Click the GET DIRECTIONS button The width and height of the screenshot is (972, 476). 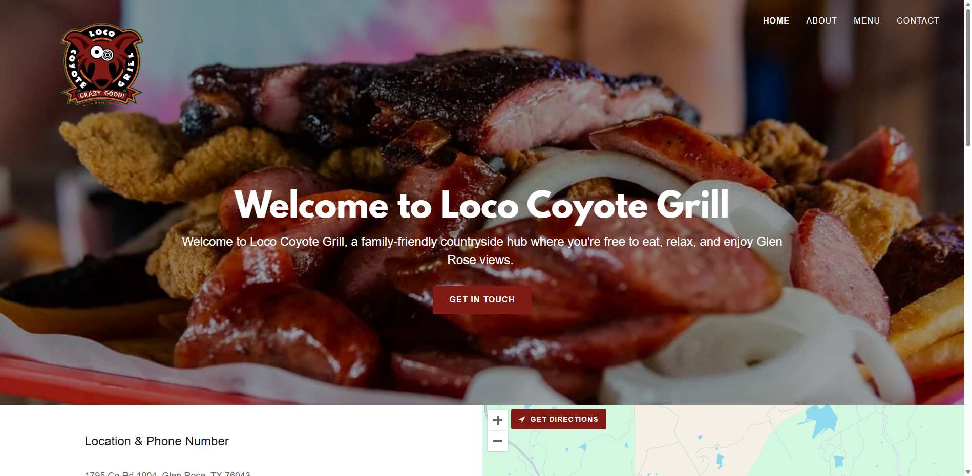(559, 419)
